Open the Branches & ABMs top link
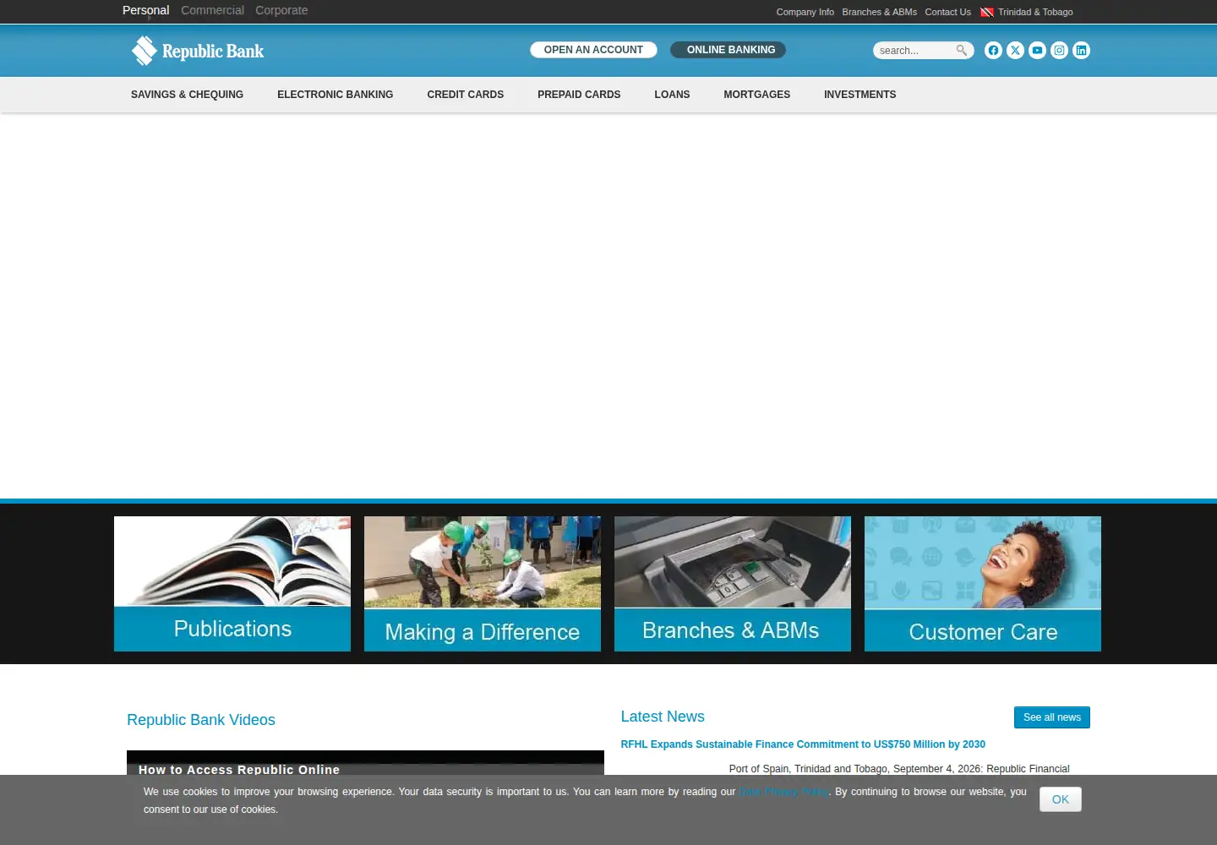The height and width of the screenshot is (845, 1217). 879,12
